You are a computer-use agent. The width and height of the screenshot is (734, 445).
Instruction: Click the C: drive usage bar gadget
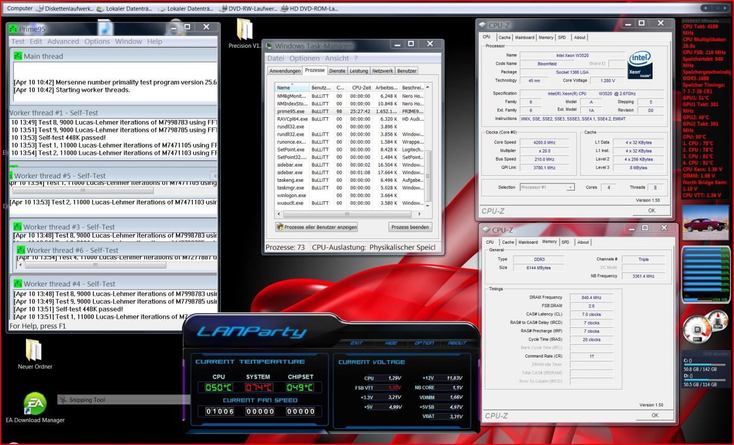(x=705, y=364)
